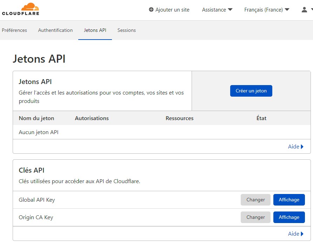Click Affichage for Global API Key
This screenshot has height=243, width=313.
pyautogui.click(x=289, y=200)
